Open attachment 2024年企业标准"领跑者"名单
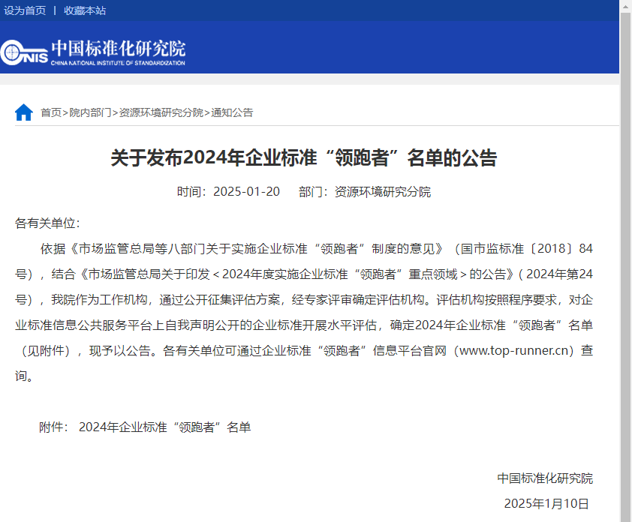 click(165, 427)
